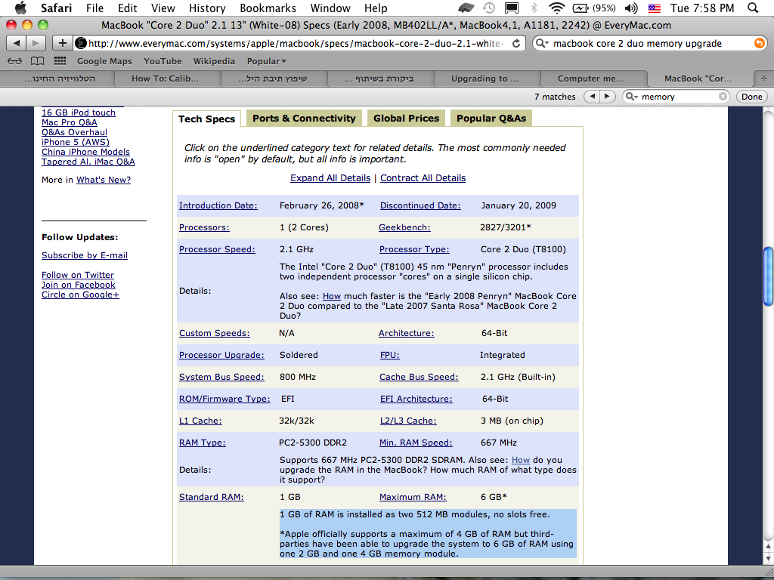Open Spotlight search magnifier

(x=753, y=8)
